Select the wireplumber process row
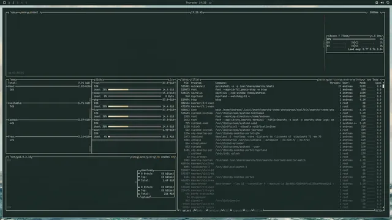392x220 pixels. coord(281,144)
